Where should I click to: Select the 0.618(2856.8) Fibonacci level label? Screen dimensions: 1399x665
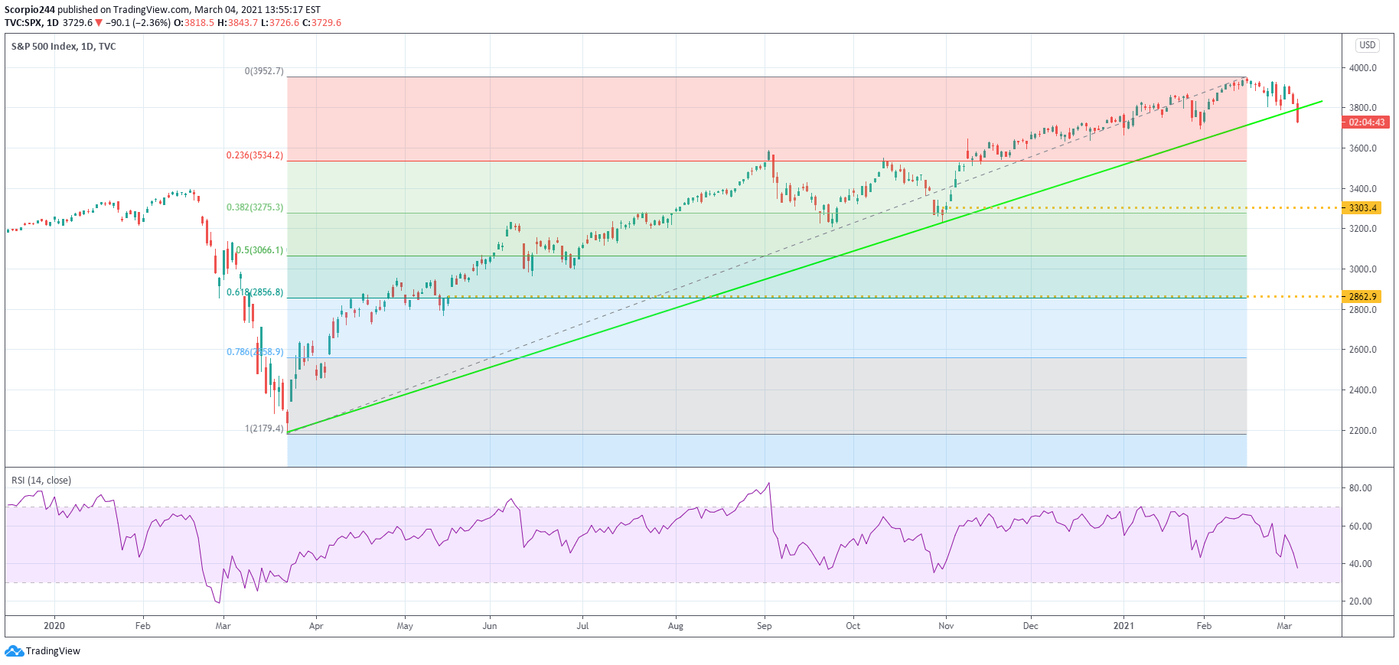tap(255, 292)
